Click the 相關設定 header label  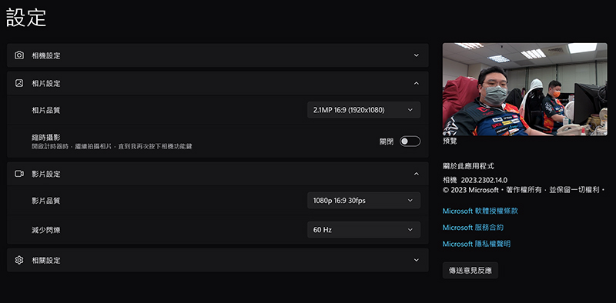click(x=46, y=260)
